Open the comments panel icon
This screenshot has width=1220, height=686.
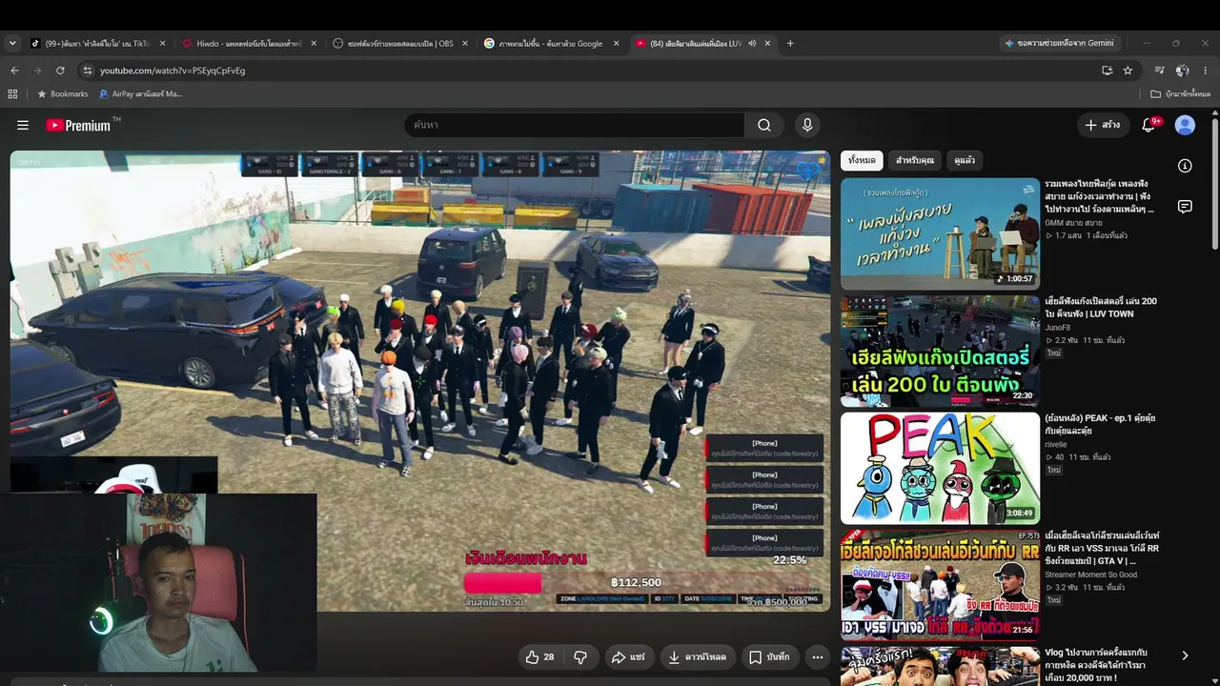point(1185,207)
